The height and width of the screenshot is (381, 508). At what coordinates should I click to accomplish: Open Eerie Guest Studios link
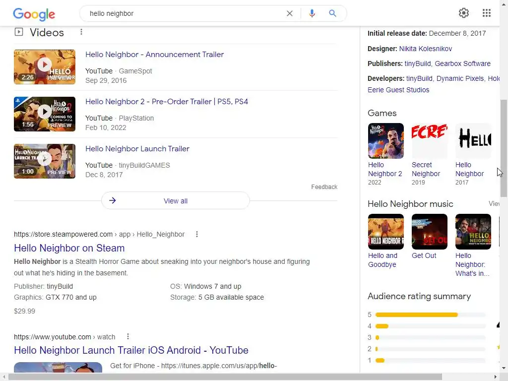398,90
